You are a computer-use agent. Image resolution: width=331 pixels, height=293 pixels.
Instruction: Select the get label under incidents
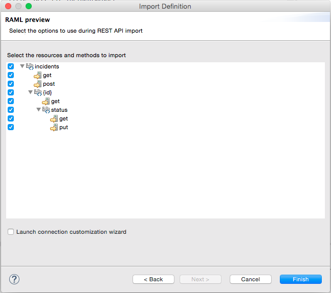[47, 76]
